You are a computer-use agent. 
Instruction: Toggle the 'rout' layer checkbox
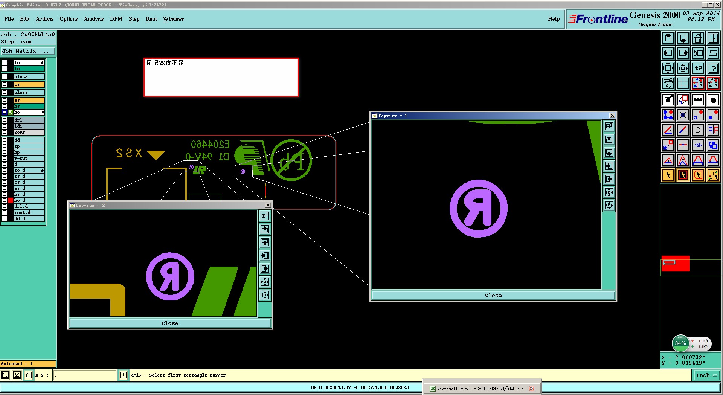5,132
